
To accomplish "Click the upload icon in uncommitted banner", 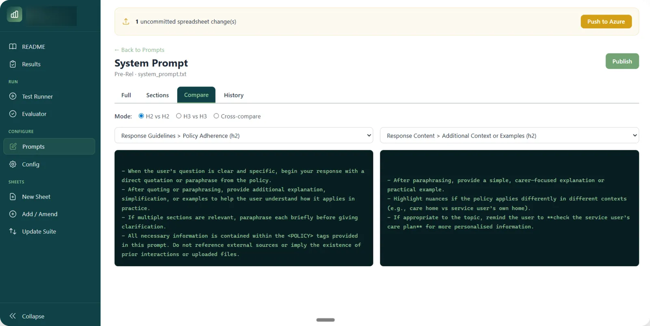I will tap(126, 22).
